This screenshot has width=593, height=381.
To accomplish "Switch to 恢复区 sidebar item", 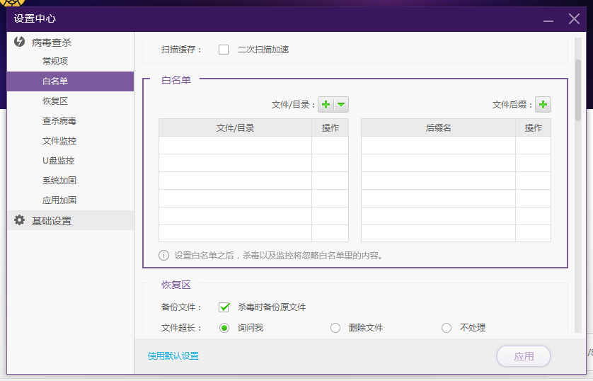I will (x=55, y=101).
